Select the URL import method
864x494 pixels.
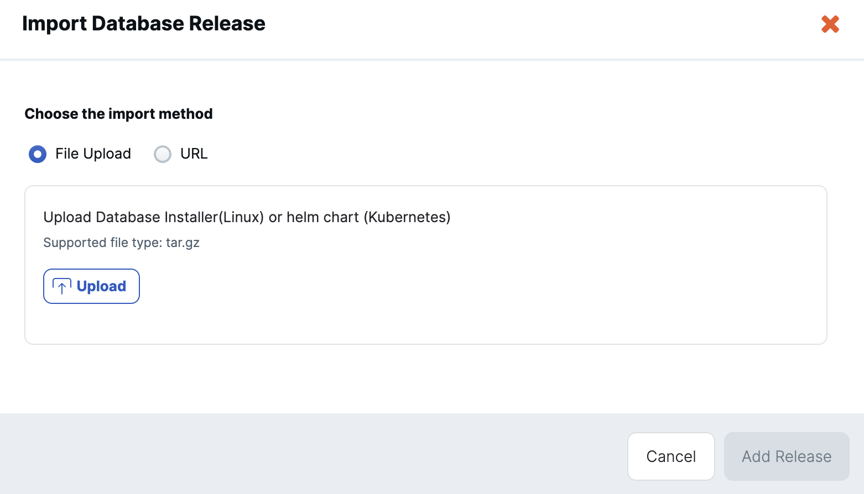tap(163, 154)
